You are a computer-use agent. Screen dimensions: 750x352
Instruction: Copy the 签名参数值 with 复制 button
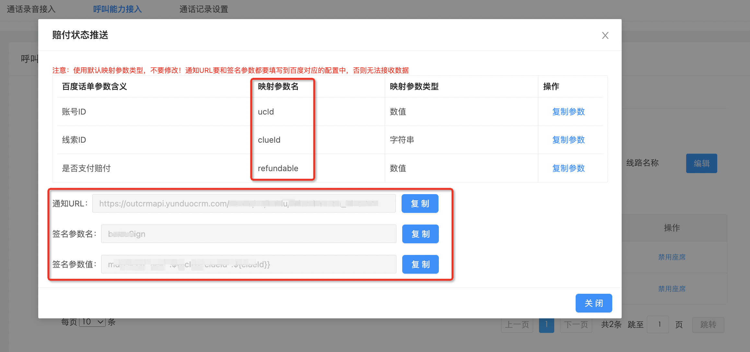[x=420, y=264]
